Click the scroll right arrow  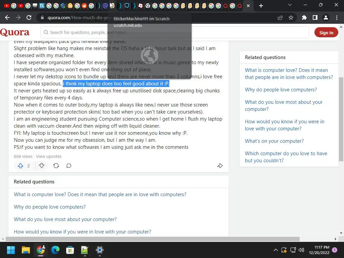[x=336, y=239]
